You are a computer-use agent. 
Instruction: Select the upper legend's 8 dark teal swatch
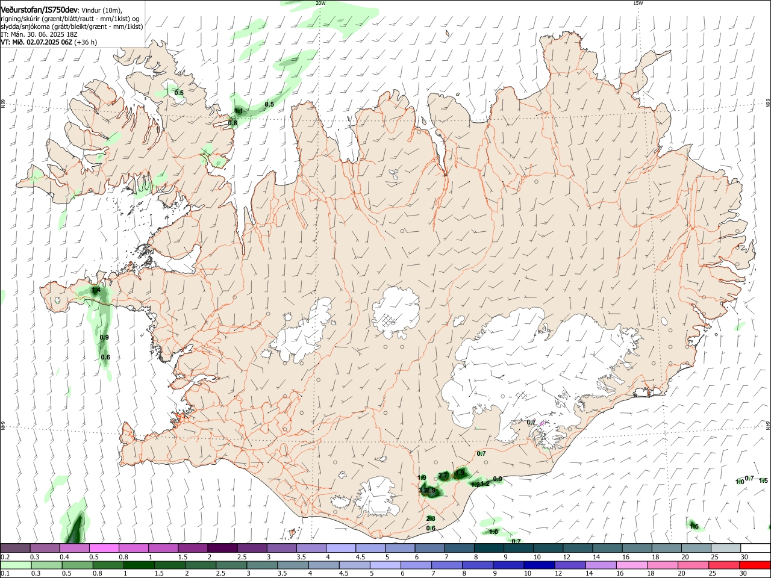[489, 548]
